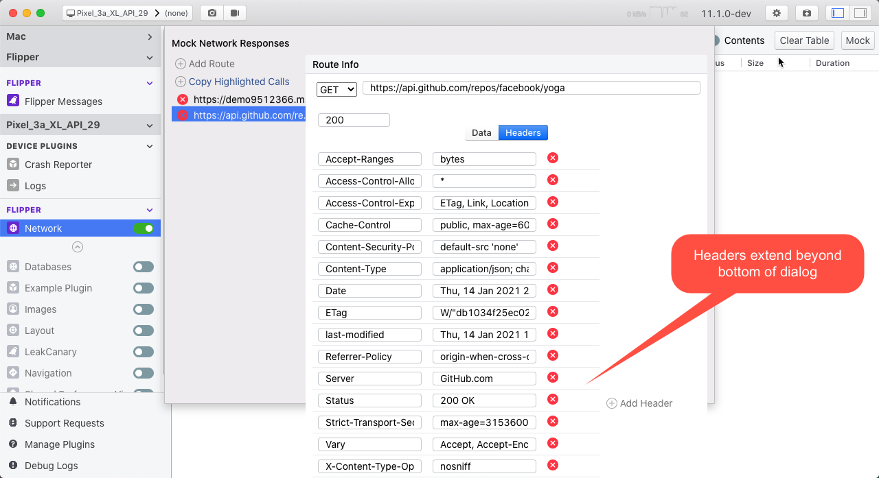
Task: Take a screenshot with the camera icon
Action: (x=212, y=13)
